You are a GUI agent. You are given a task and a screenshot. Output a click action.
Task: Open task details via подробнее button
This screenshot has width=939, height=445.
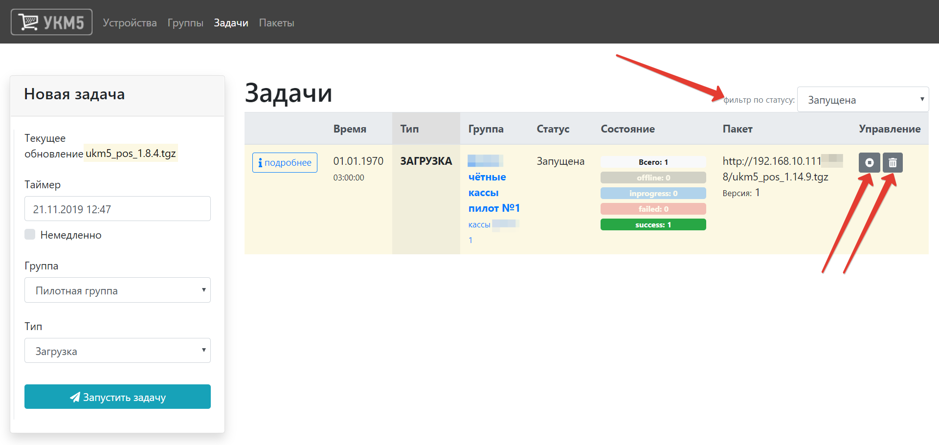coord(285,162)
